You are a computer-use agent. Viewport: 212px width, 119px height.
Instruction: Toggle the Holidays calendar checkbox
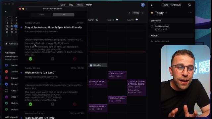pyautogui.click(x=7, y=109)
